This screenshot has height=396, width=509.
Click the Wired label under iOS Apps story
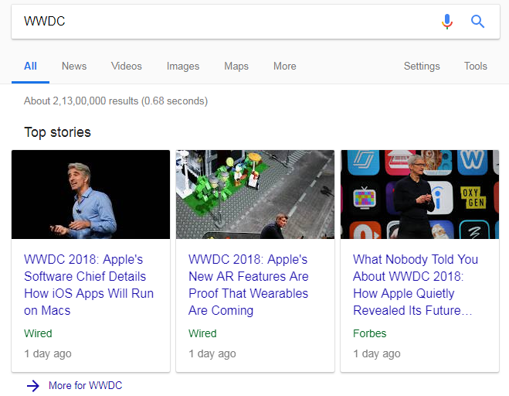38,333
